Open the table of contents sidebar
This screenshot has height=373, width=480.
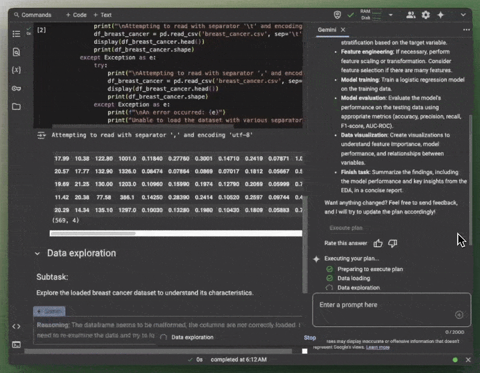tap(16, 34)
